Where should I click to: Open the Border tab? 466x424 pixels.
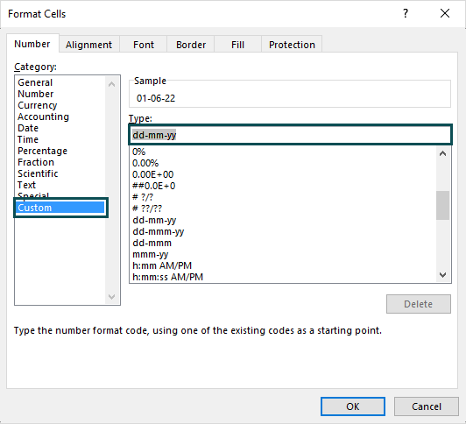190,45
